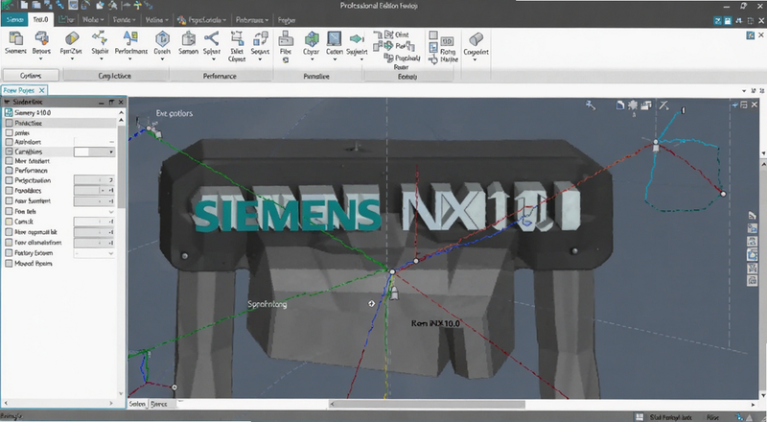Click the Foraldikcs stepper field
Image resolution: width=767 pixels, height=422 pixels.
pyautogui.click(x=94, y=191)
